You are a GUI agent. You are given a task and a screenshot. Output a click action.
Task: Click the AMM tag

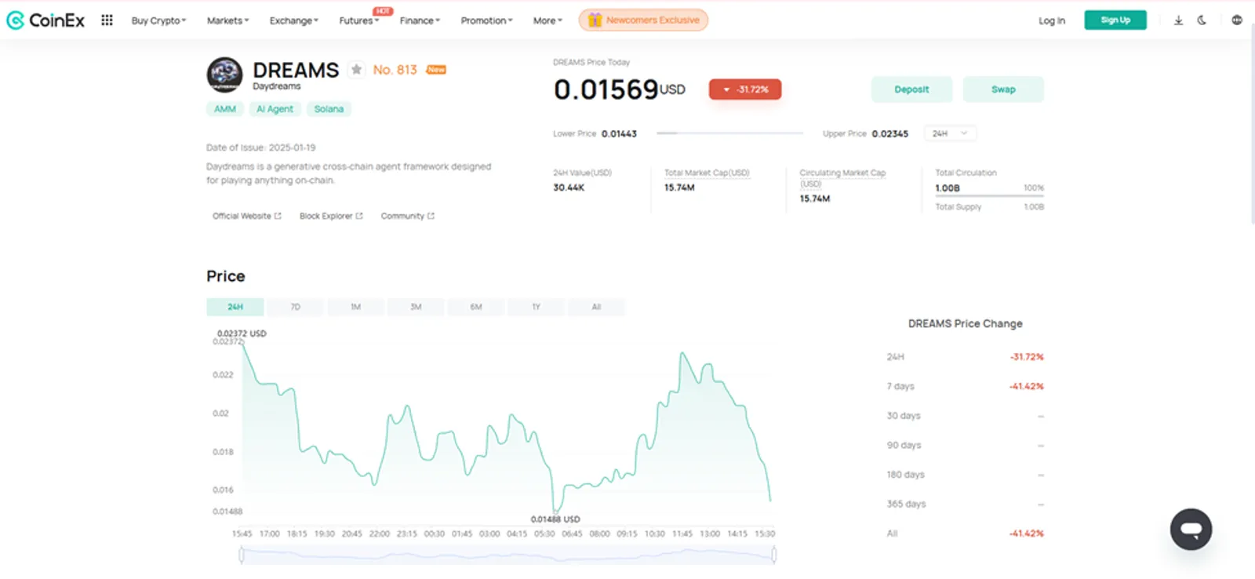225,109
